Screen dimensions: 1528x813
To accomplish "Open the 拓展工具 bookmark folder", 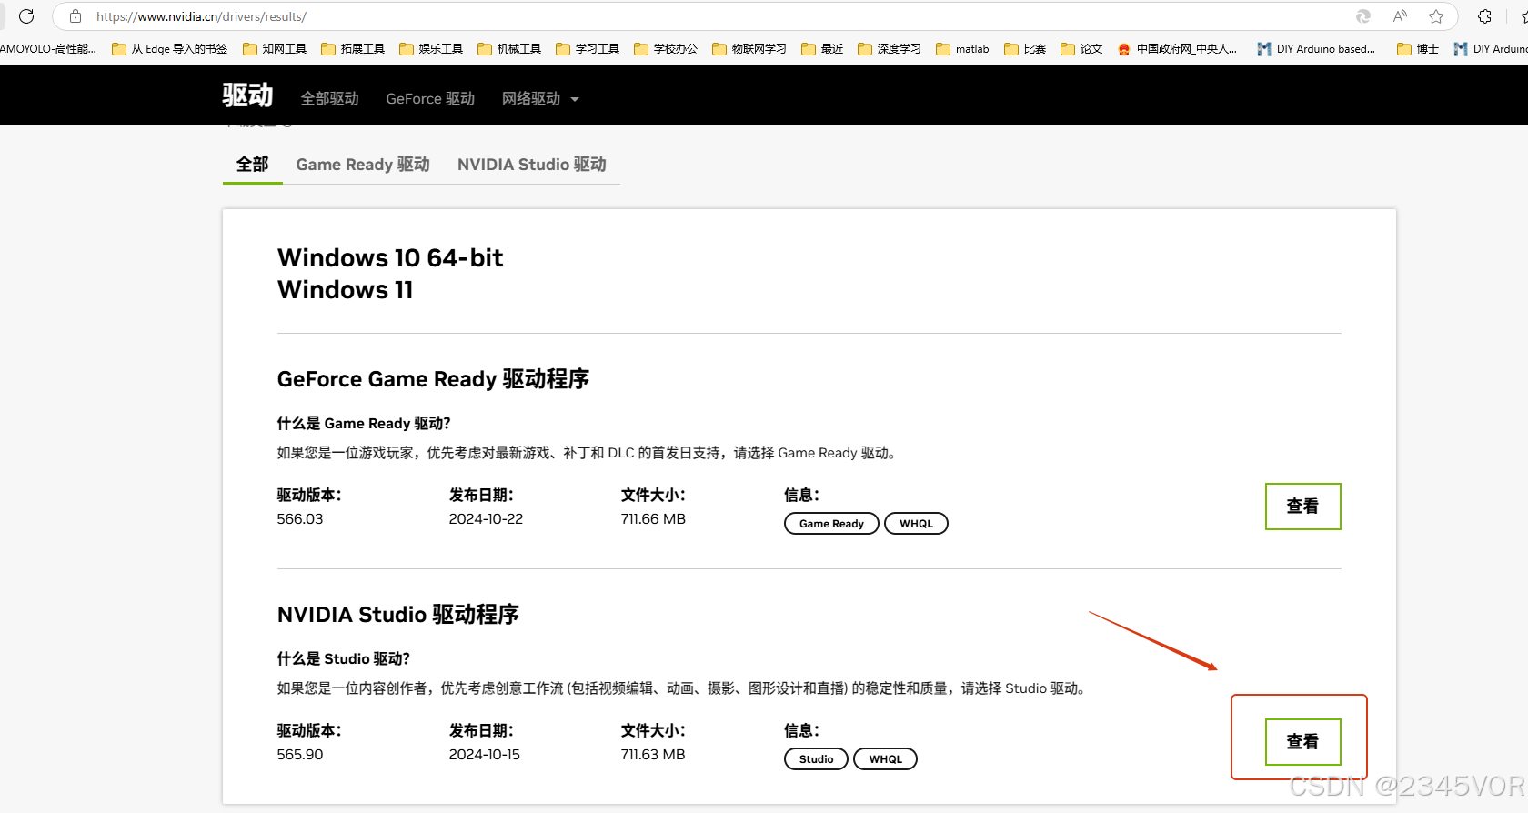I will pyautogui.click(x=353, y=49).
